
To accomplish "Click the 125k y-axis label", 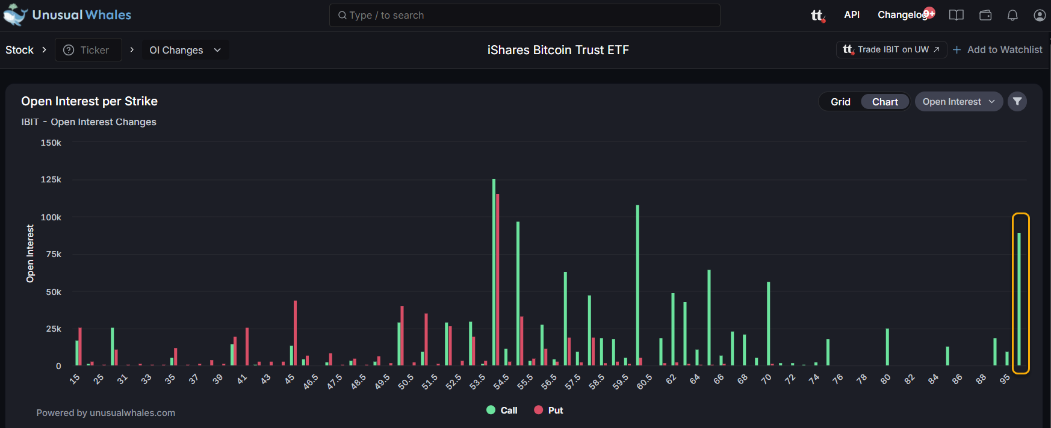I will click(x=51, y=179).
